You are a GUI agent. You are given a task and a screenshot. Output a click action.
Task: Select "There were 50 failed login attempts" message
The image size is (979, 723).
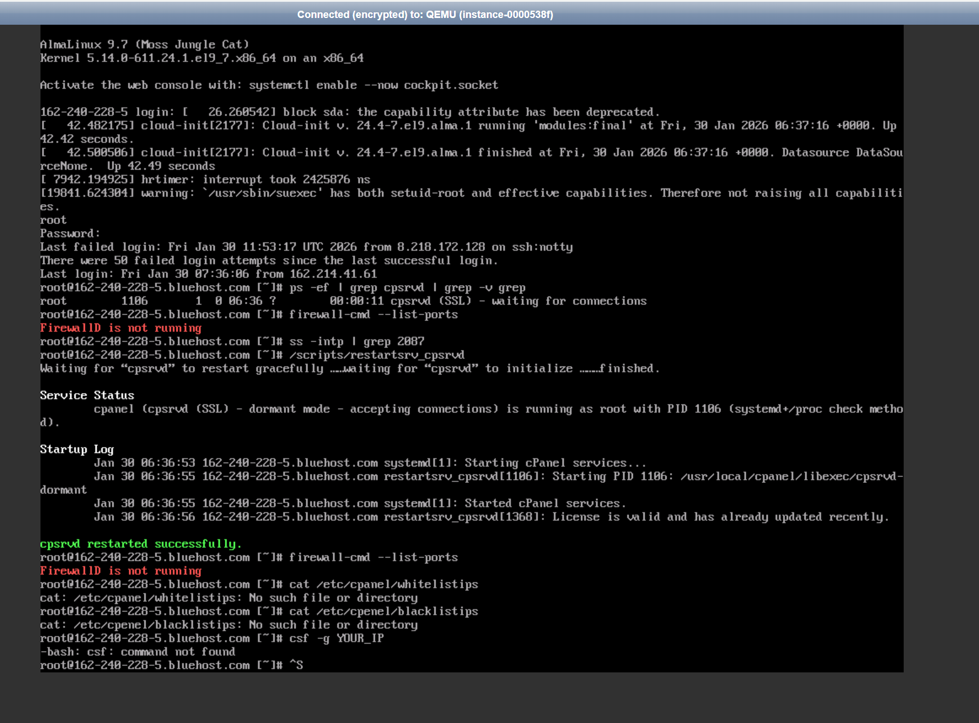click(x=269, y=260)
